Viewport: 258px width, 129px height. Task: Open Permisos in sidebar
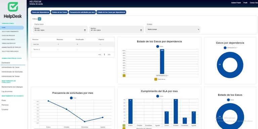click(x=5, y=105)
